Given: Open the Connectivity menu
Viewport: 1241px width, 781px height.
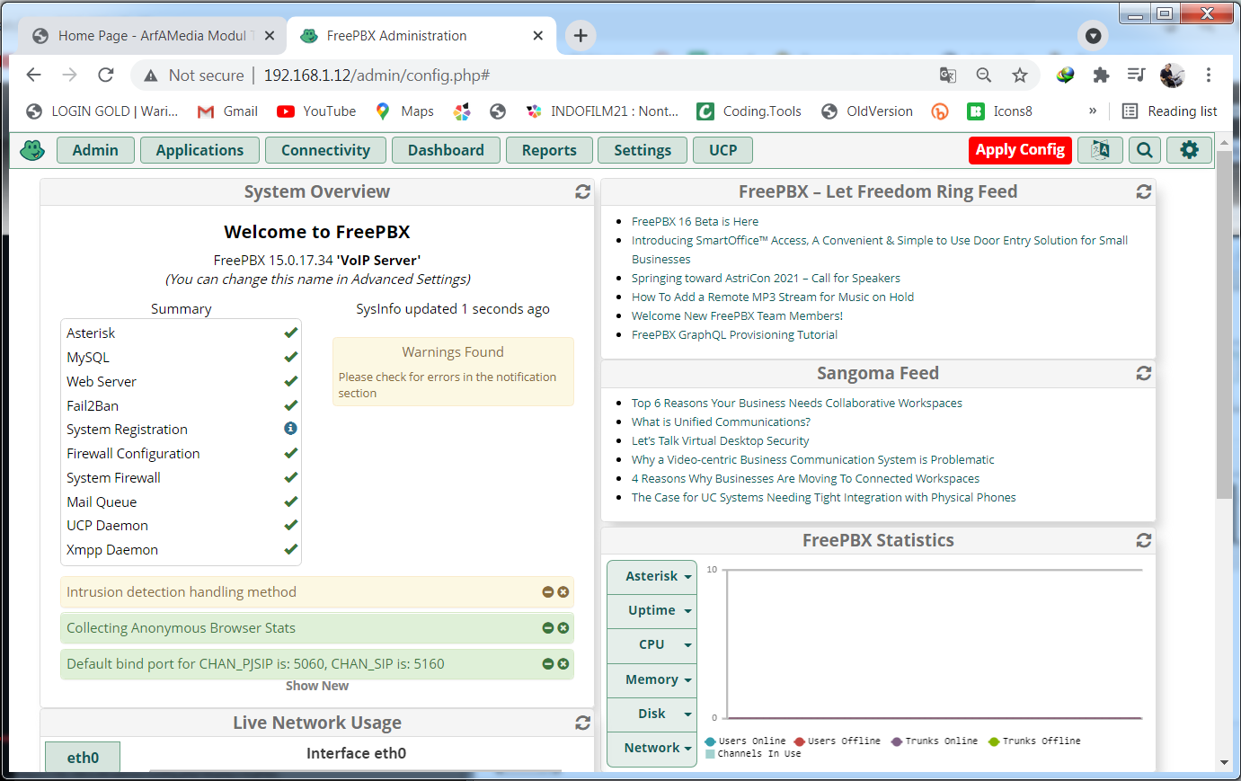Looking at the screenshot, I should point(325,150).
